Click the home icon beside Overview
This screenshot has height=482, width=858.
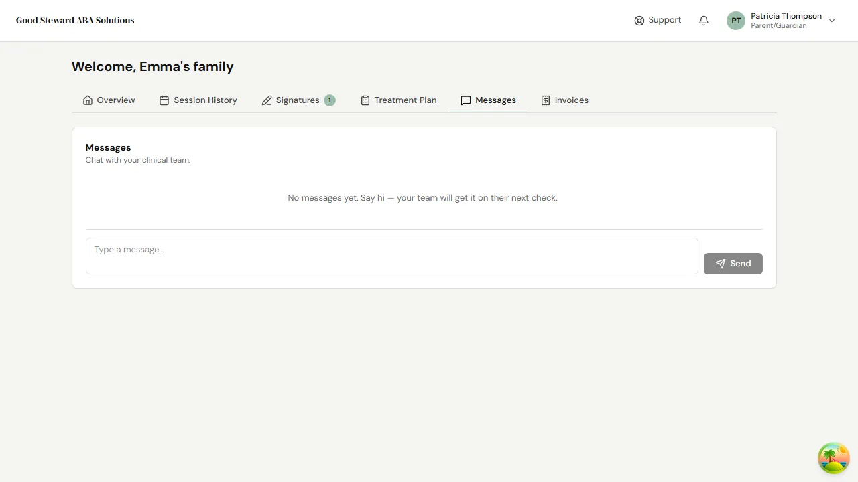pos(88,100)
